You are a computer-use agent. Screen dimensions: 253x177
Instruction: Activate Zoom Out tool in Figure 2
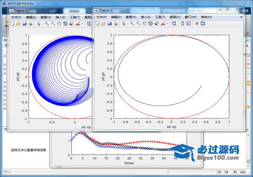pos(138,24)
